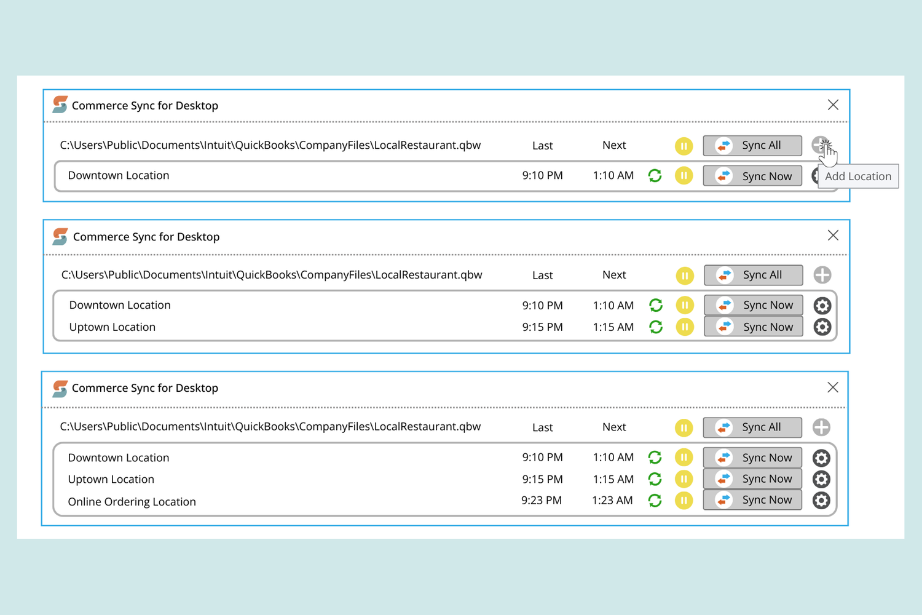Image resolution: width=922 pixels, height=615 pixels.
Task: Sync Now for Downtown in three-location window
Action: coord(752,458)
